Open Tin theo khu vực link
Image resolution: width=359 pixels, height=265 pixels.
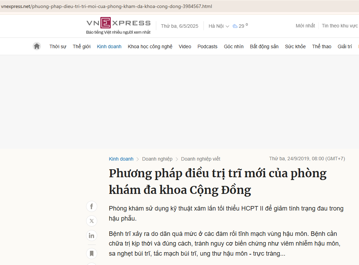pyautogui.click(x=340, y=26)
